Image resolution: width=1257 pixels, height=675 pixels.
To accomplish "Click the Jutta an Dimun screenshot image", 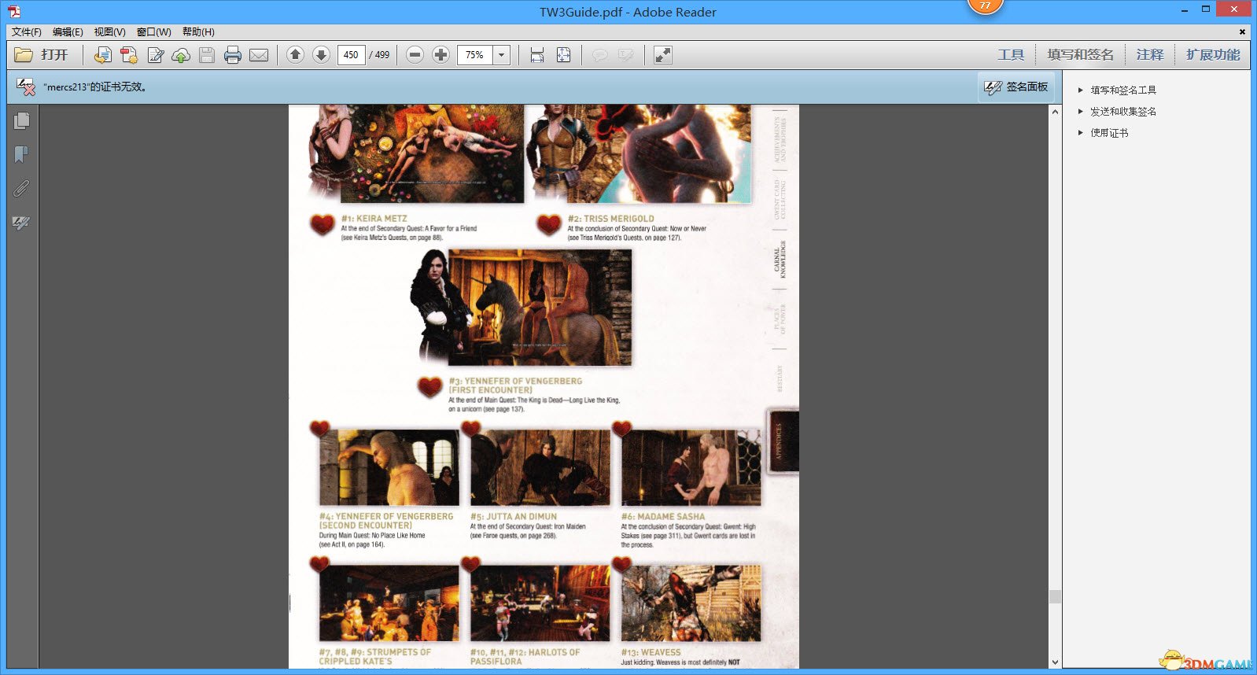I will pos(540,467).
